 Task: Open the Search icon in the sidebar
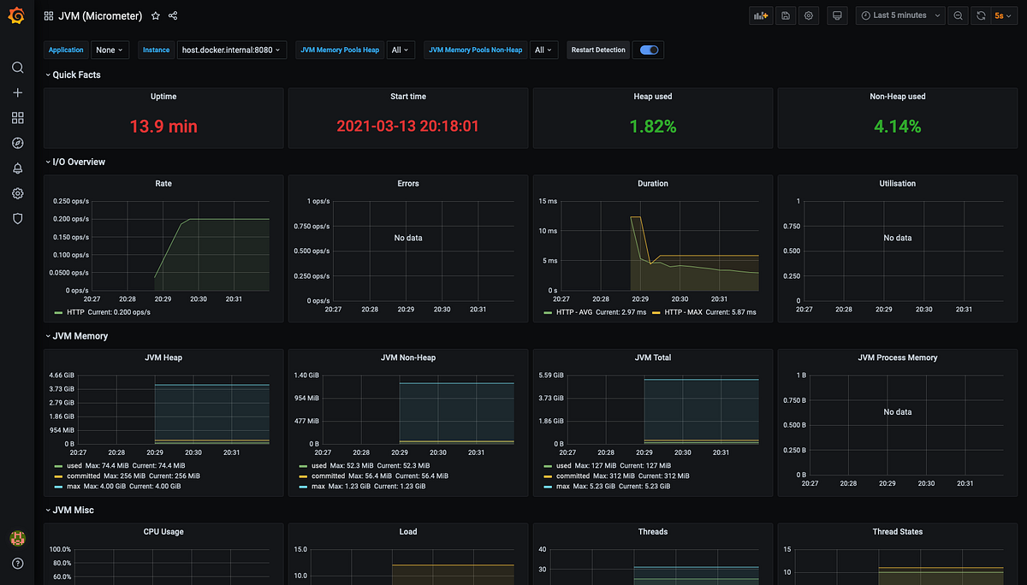click(x=17, y=67)
